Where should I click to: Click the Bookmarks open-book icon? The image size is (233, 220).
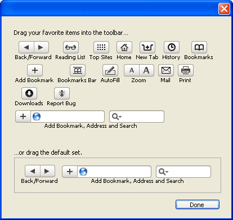[x=199, y=47]
